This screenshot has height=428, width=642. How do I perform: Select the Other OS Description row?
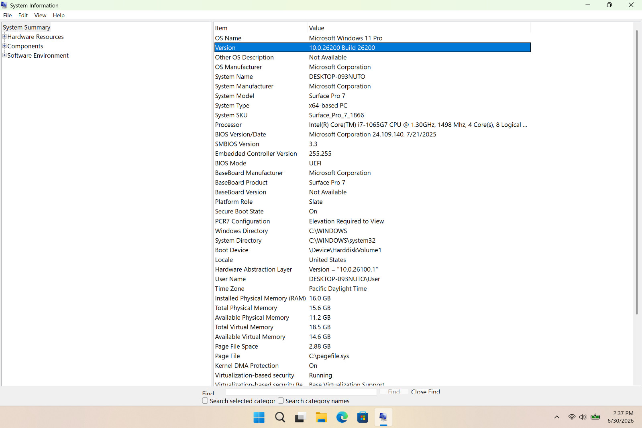[372, 57]
